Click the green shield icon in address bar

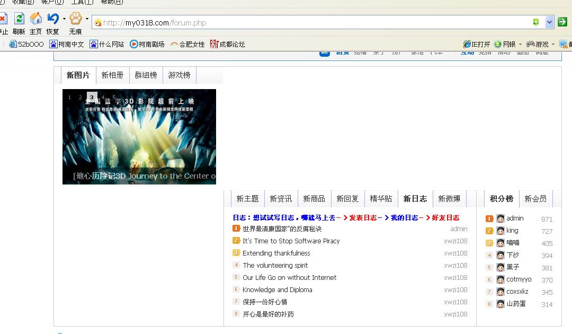[535, 22]
